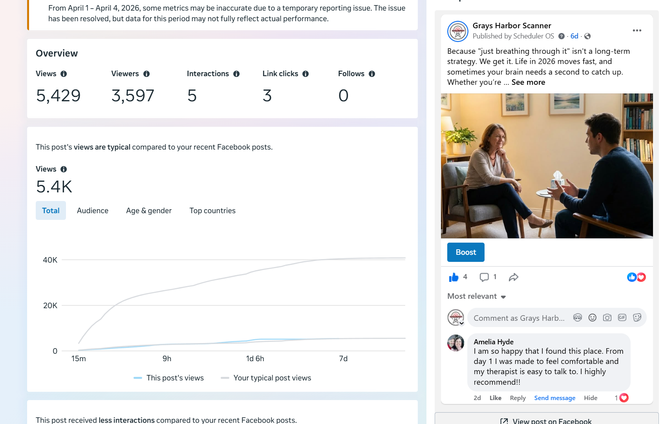
Task: Click the blue Boost button
Action: tap(466, 252)
